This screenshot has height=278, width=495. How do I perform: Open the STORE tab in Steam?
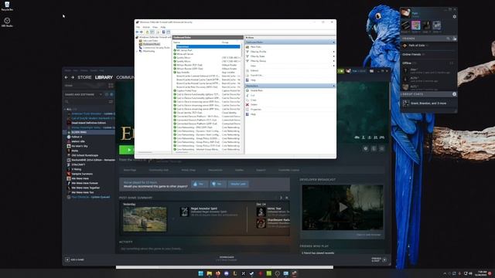pyautogui.click(x=84, y=77)
